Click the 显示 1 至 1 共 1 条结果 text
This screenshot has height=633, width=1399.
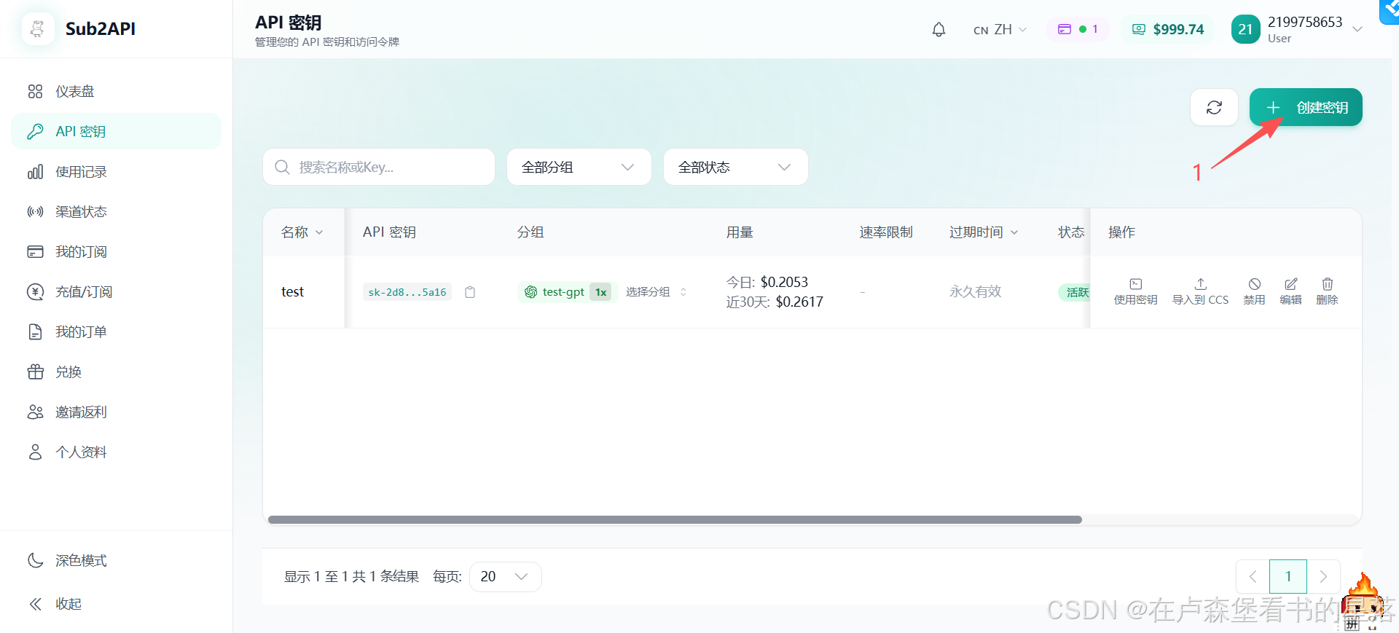pos(351,577)
